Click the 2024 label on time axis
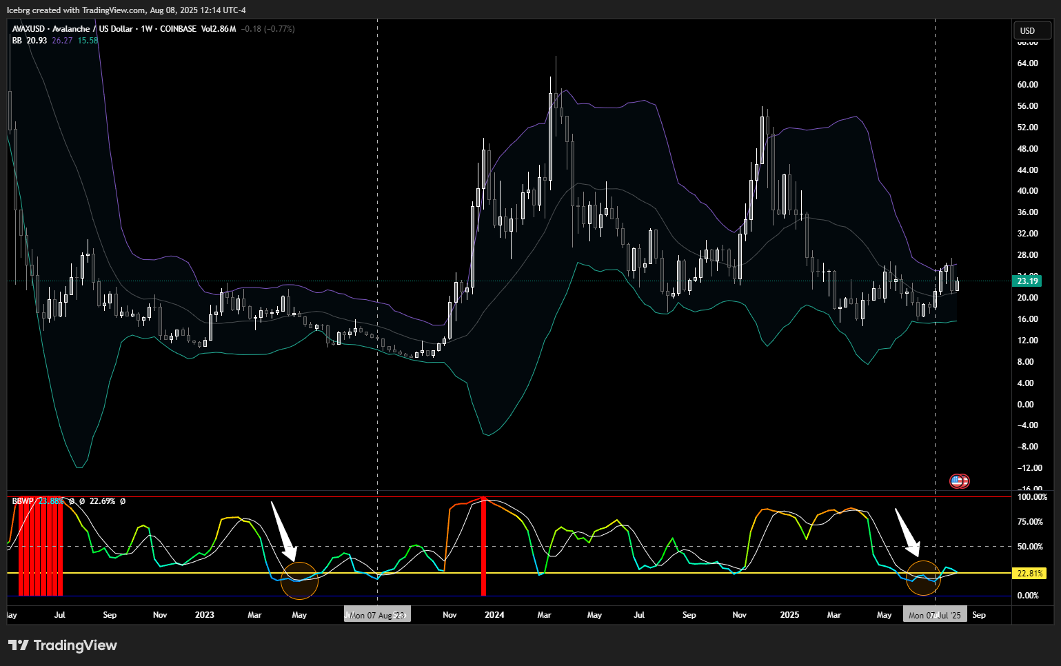This screenshot has height=666, width=1061. tap(494, 615)
